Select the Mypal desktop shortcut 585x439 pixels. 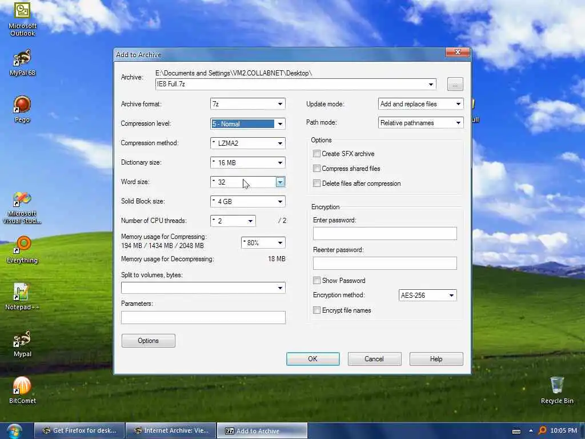click(x=22, y=344)
